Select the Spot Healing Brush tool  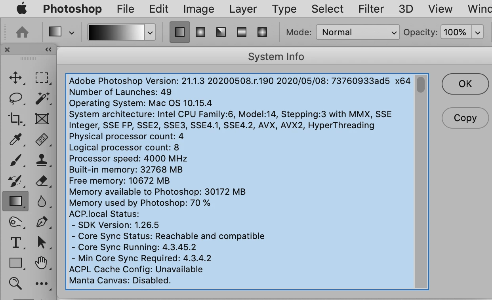pos(42,139)
